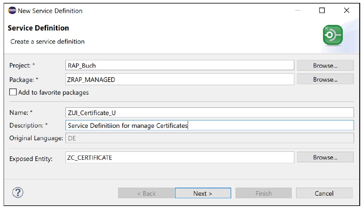Maximize the wizard dialog window
Viewport: 363px width, 209px height.
[322, 10]
